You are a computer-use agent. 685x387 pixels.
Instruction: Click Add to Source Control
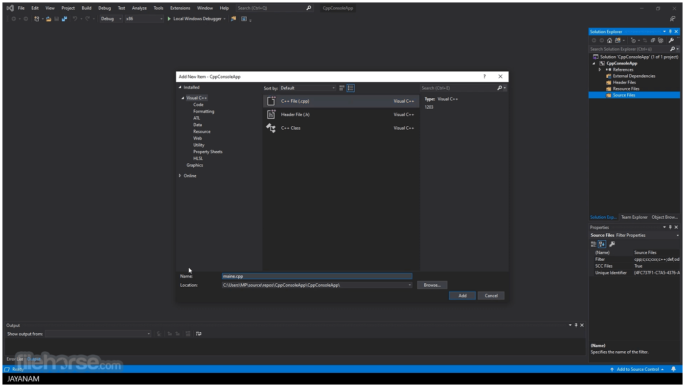click(637, 369)
